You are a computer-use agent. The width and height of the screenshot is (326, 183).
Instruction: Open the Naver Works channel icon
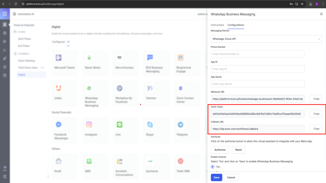(89, 58)
